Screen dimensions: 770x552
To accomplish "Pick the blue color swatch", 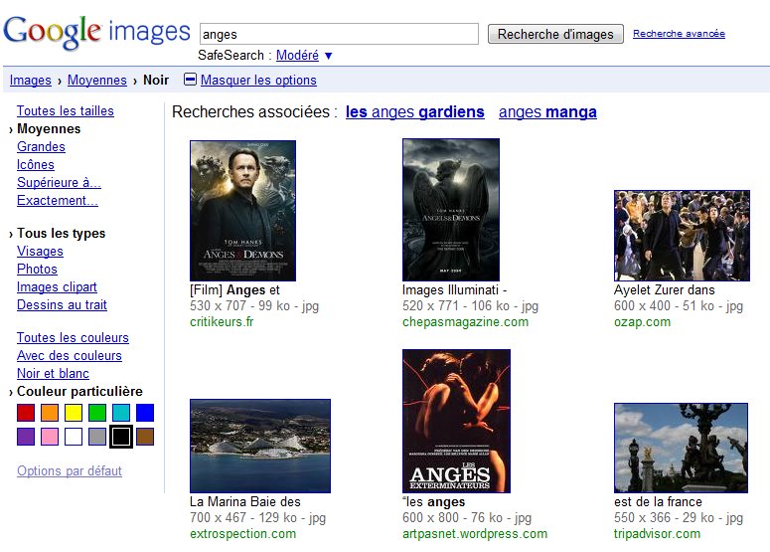I will pyautogui.click(x=145, y=413).
